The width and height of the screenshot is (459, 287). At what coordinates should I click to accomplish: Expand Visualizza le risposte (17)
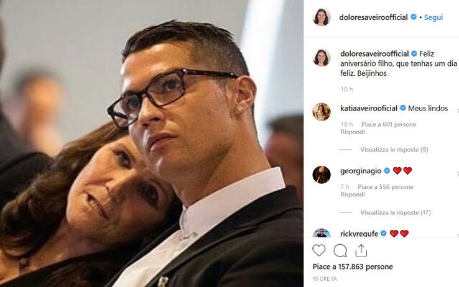(x=396, y=212)
